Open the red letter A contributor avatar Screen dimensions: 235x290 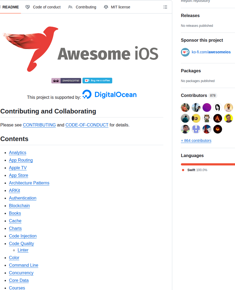218,118
